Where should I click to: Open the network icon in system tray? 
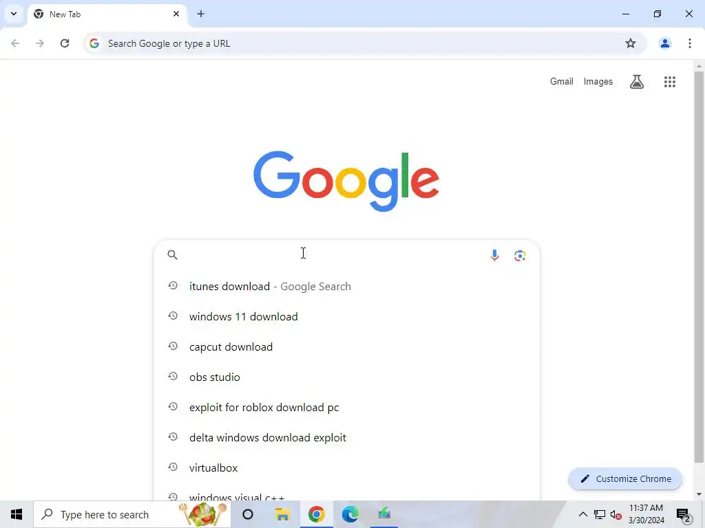pyautogui.click(x=600, y=514)
